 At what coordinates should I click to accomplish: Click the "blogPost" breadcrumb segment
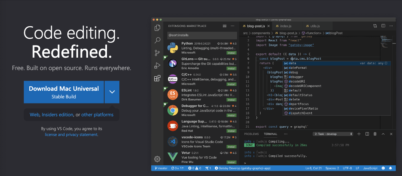pos(334,33)
